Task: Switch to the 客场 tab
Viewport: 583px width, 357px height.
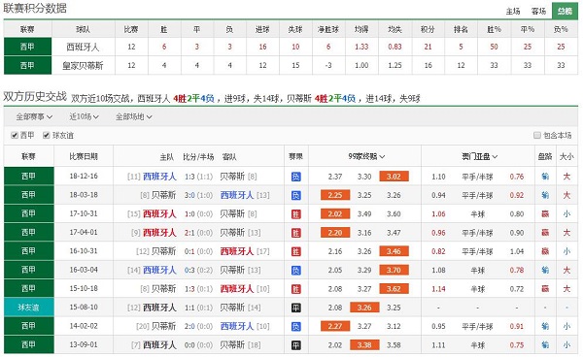Action: pyautogui.click(x=538, y=11)
